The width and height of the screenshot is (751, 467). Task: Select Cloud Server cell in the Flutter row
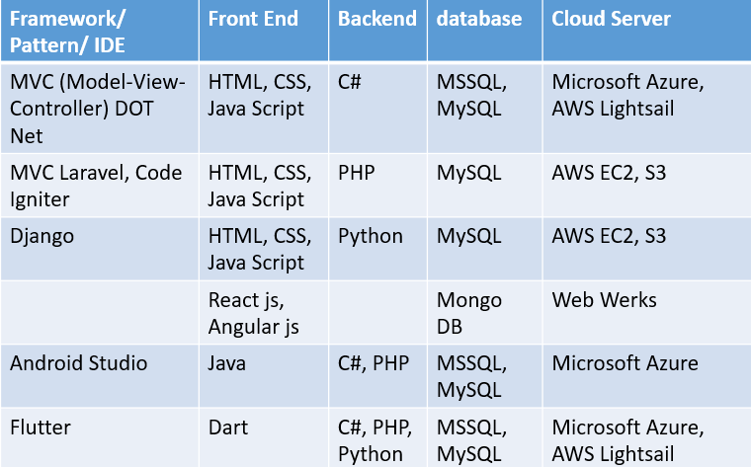tap(647, 437)
